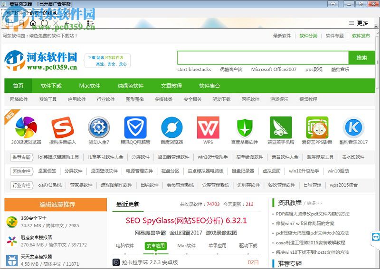The height and width of the screenshot is (269, 380).
Task: Go back using the left arrow icon
Action: pyautogui.click(x=67, y=23)
